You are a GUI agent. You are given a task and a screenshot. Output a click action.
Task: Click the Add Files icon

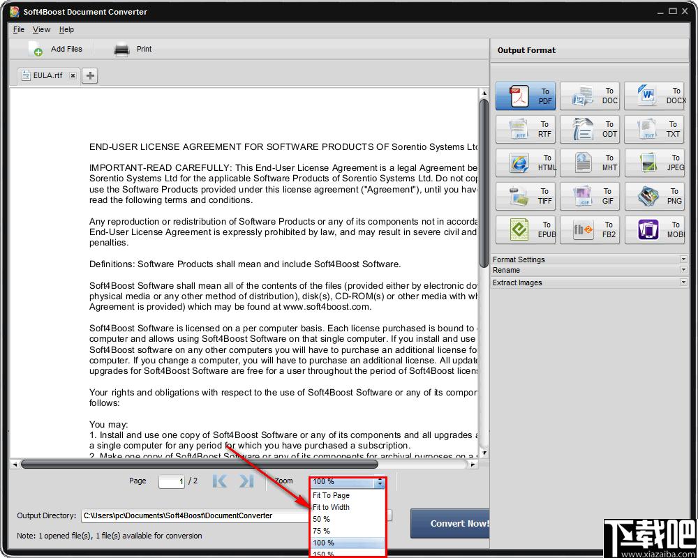point(35,49)
